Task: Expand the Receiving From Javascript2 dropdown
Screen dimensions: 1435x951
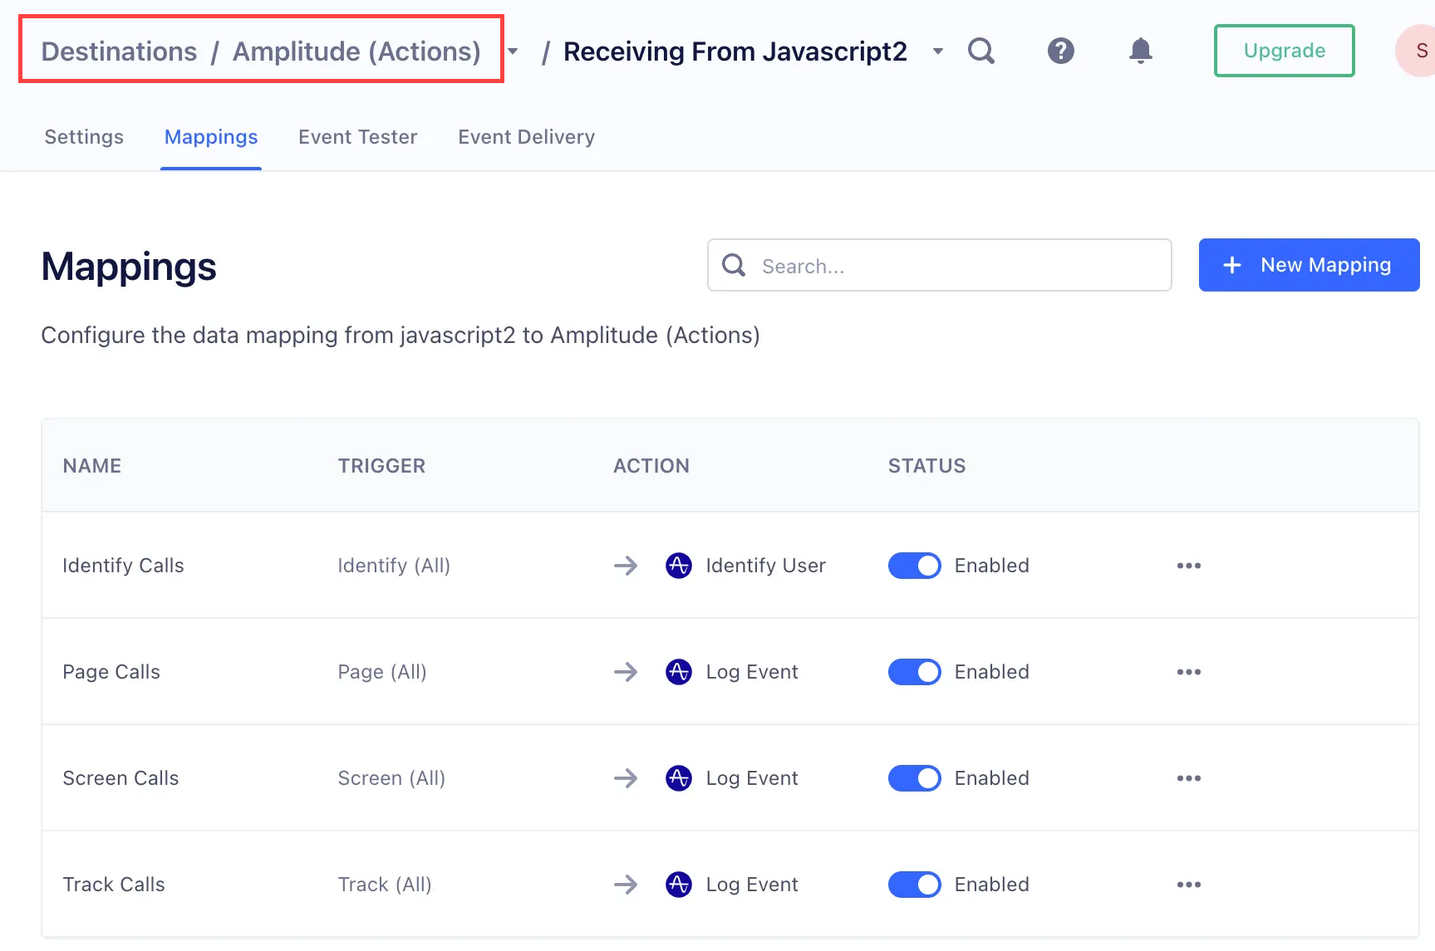Action: [x=938, y=51]
